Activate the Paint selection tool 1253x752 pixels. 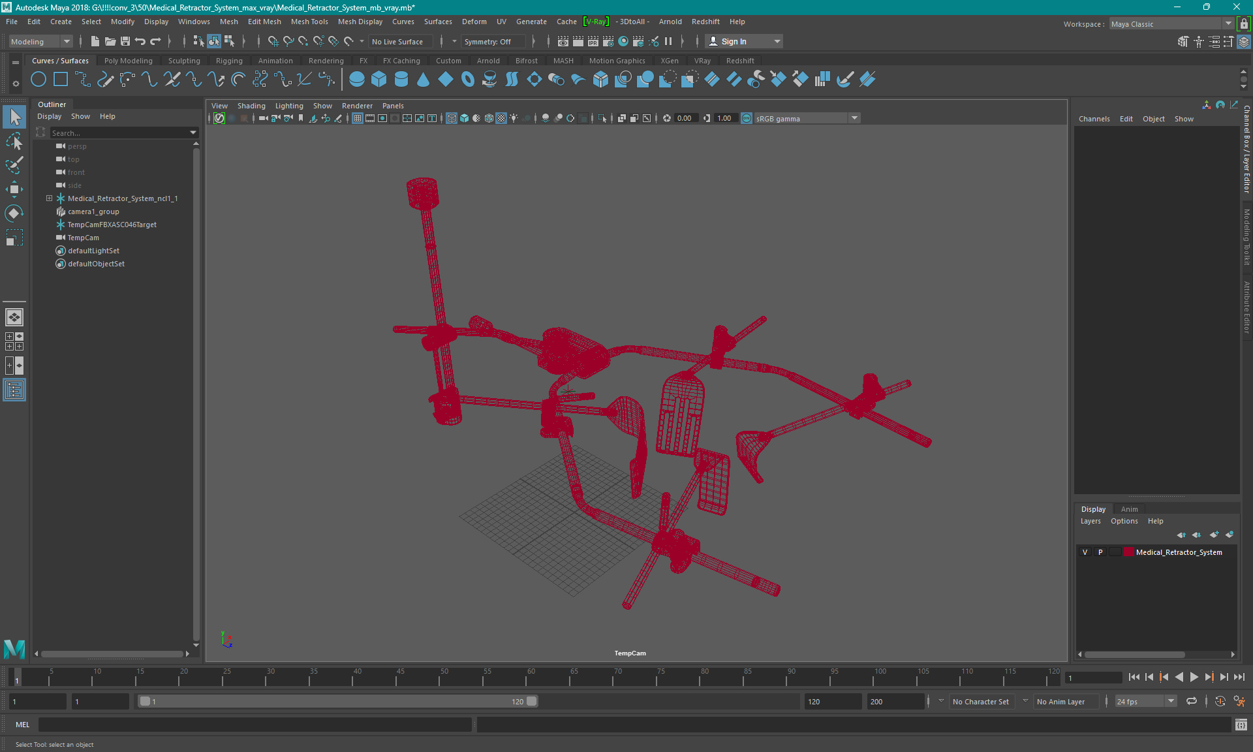(14, 165)
